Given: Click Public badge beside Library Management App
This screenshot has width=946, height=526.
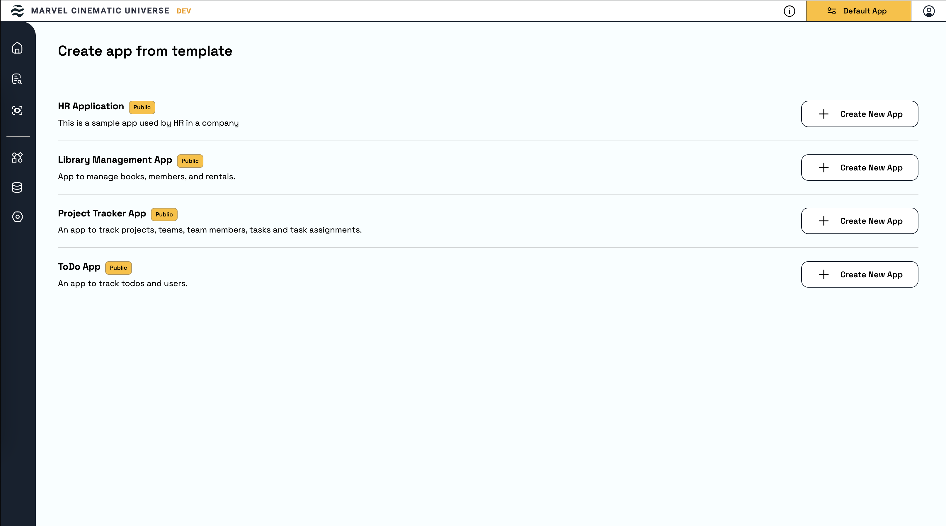Looking at the screenshot, I should tap(190, 161).
